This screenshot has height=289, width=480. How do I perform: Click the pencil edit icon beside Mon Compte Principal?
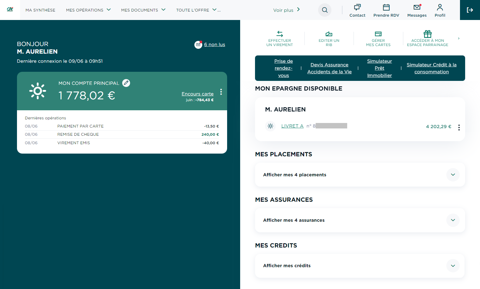(x=126, y=83)
